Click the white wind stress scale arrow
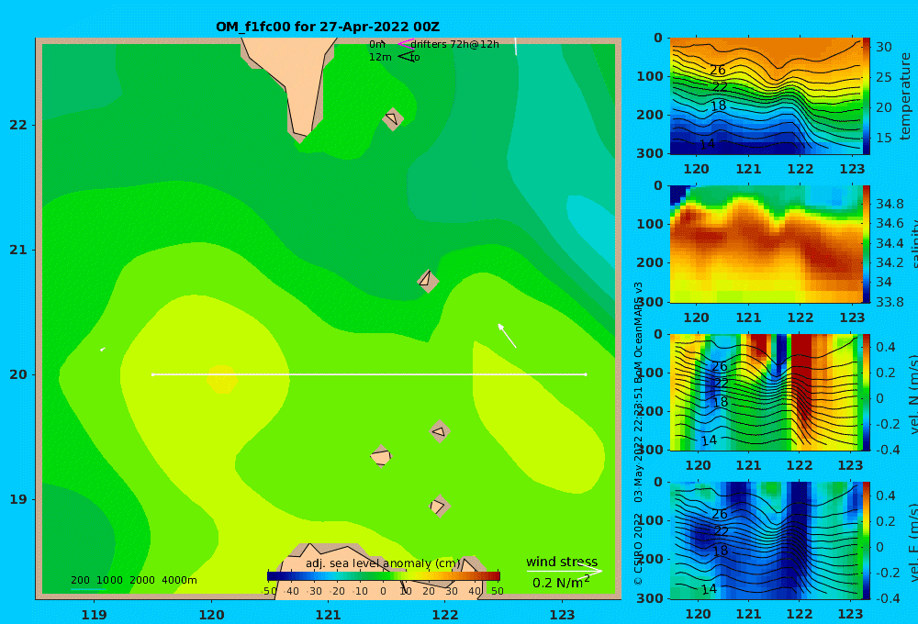Image resolution: width=918 pixels, height=624 pixels. coord(564,572)
